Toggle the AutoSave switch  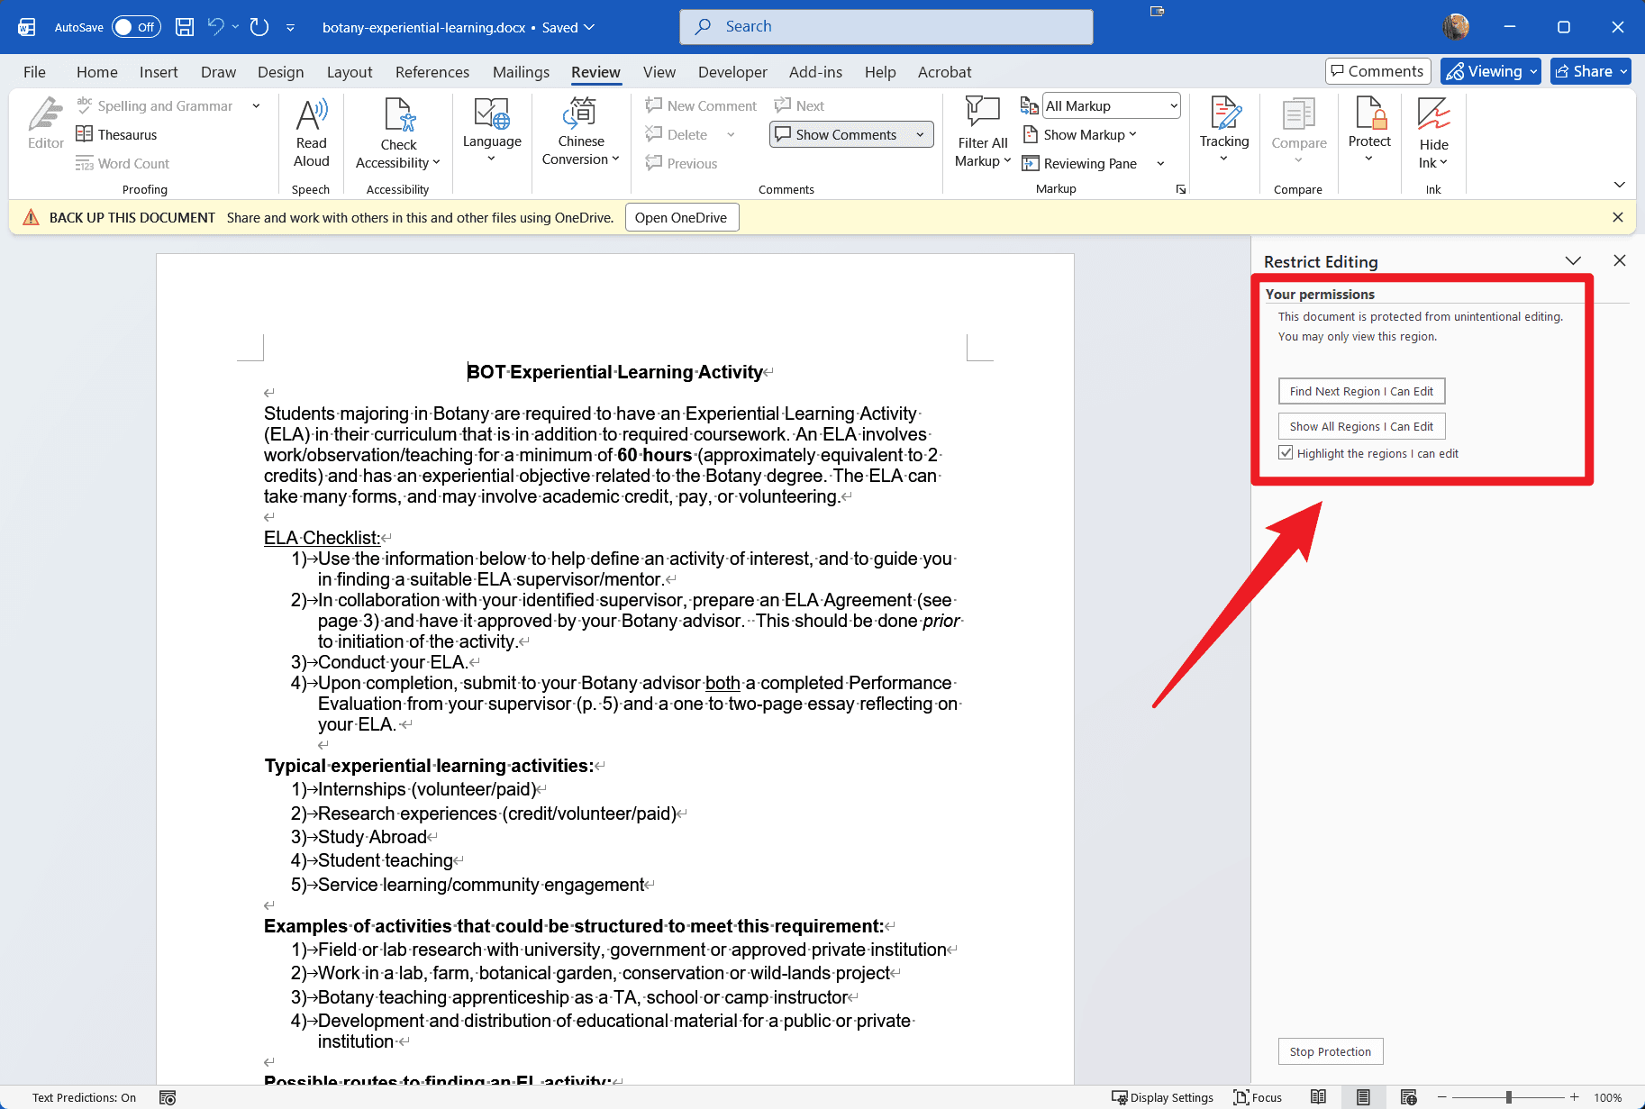(x=136, y=27)
